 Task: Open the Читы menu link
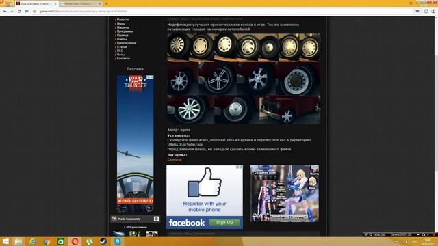[x=120, y=55]
